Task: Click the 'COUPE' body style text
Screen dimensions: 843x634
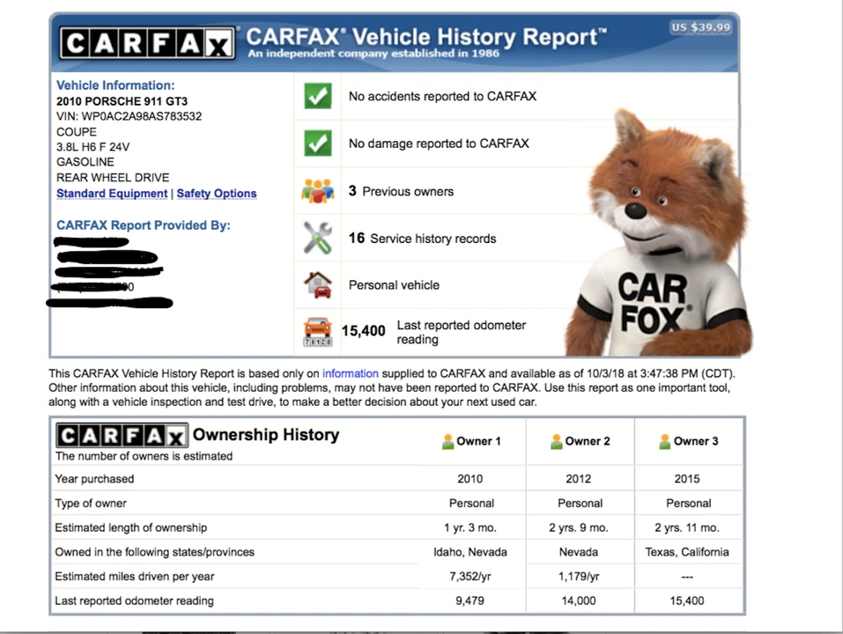Action: 77,132
